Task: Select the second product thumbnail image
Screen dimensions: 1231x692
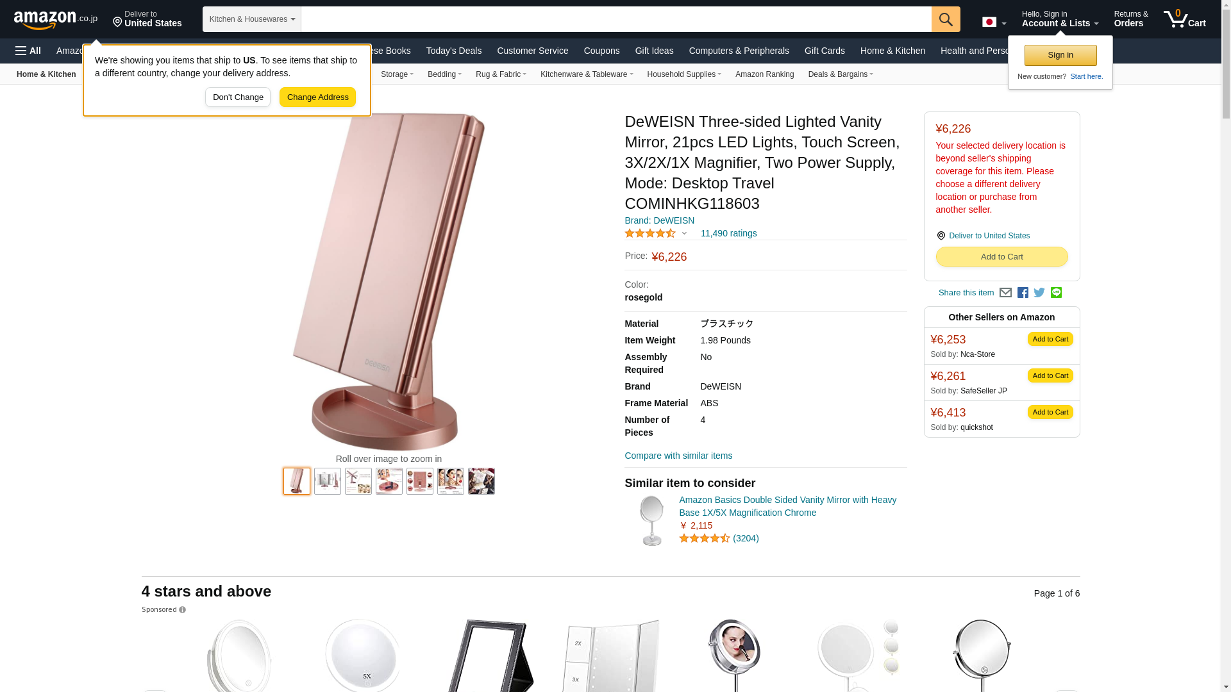Action: (328, 481)
